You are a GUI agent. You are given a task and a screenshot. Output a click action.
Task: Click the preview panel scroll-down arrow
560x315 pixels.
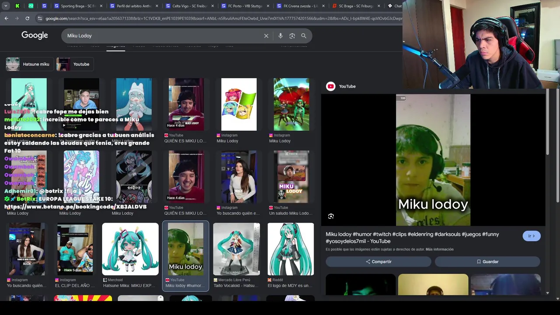pyautogui.click(x=547, y=293)
